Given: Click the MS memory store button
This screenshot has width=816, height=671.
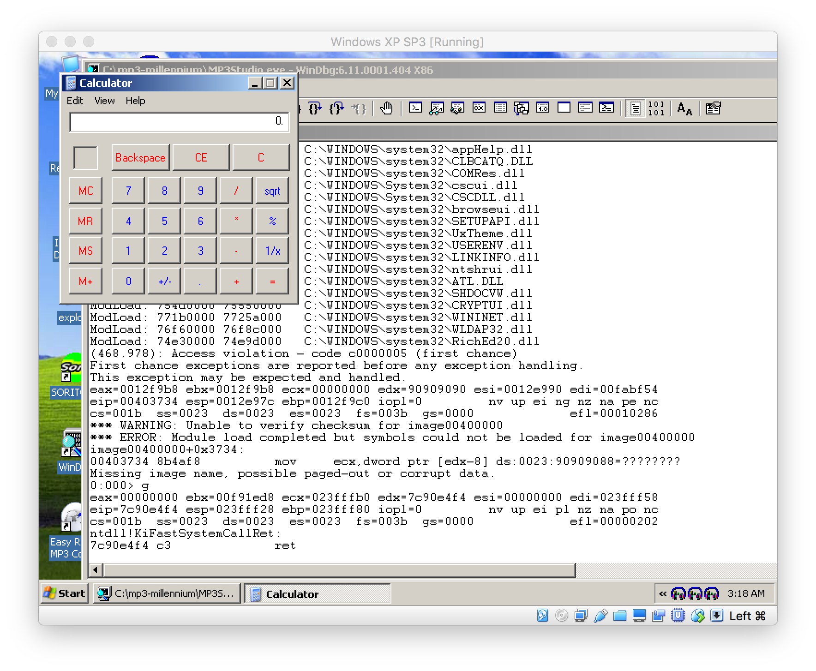Looking at the screenshot, I should tap(86, 251).
